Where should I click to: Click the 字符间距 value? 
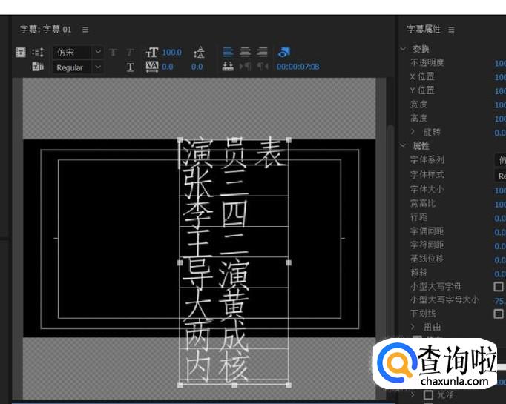pyautogui.click(x=500, y=246)
